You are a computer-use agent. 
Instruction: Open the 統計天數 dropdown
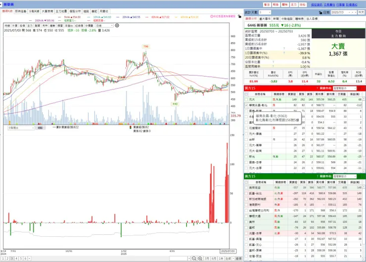[x=265, y=12]
